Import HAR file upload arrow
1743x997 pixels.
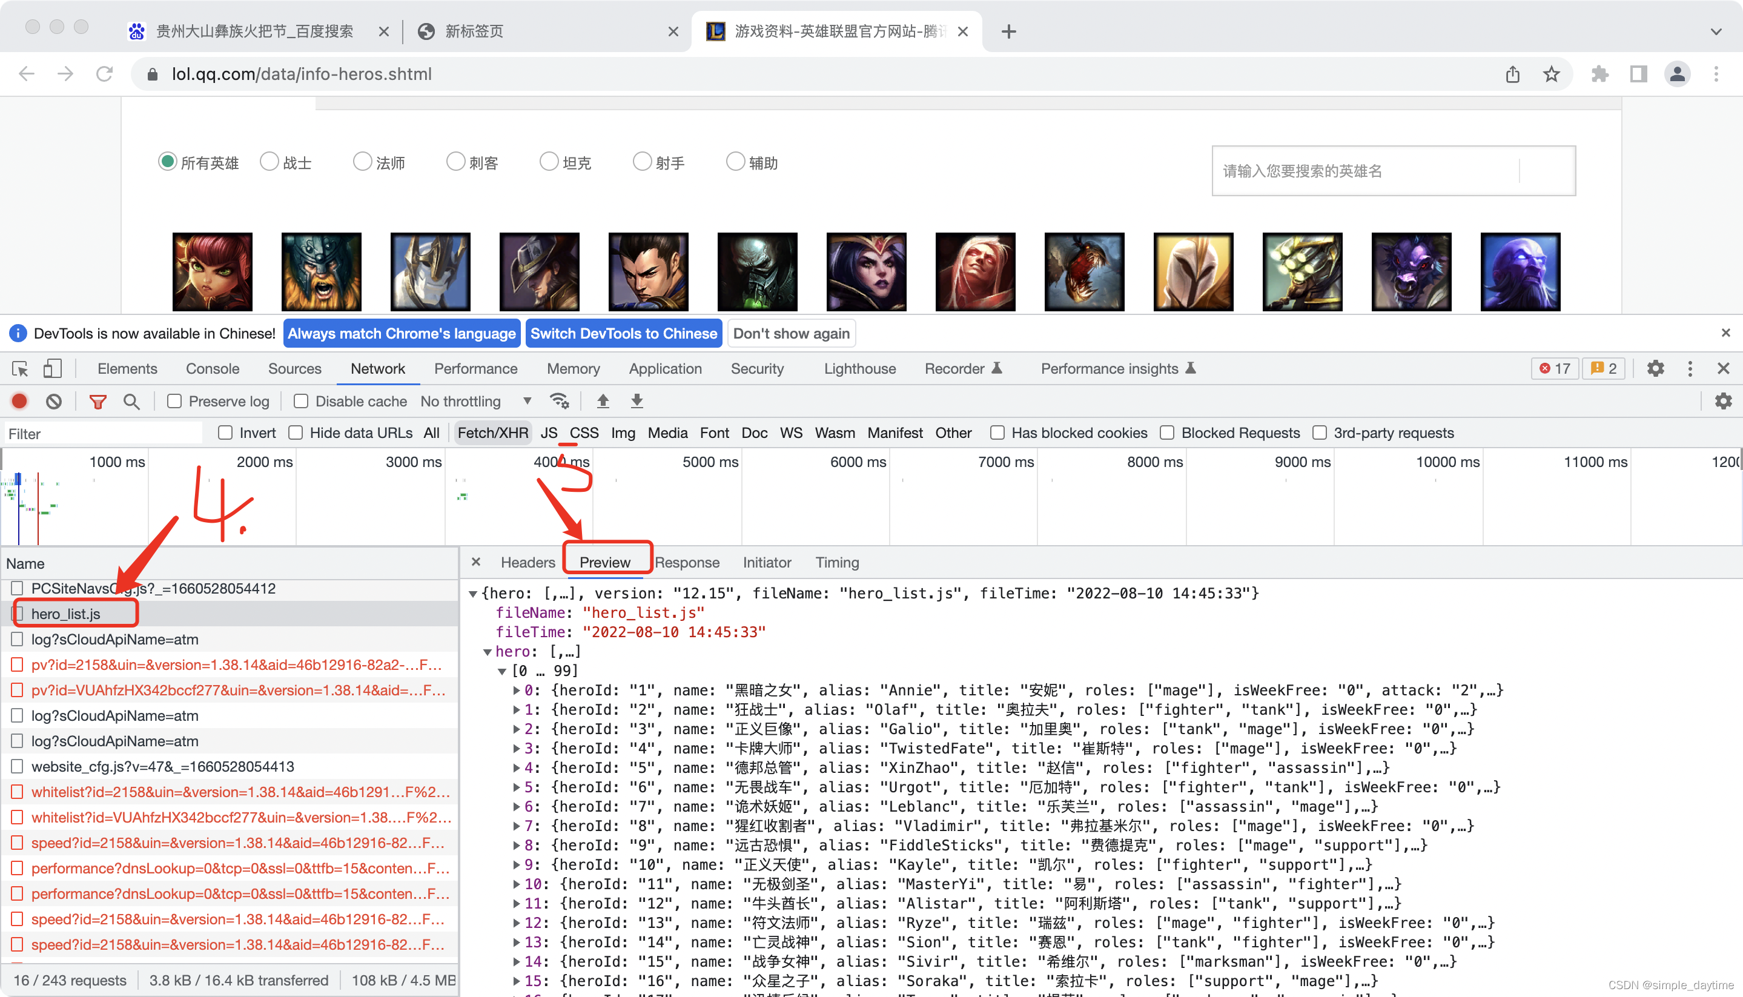click(603, 401)
